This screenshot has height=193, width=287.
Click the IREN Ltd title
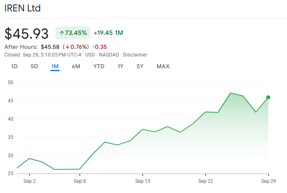pos(22,8)
